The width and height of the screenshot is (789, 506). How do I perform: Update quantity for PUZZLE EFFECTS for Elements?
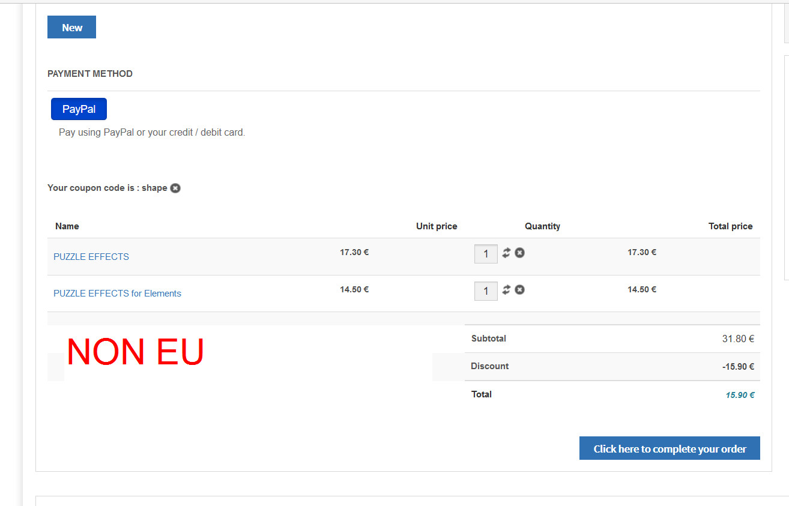pos(506,290)
